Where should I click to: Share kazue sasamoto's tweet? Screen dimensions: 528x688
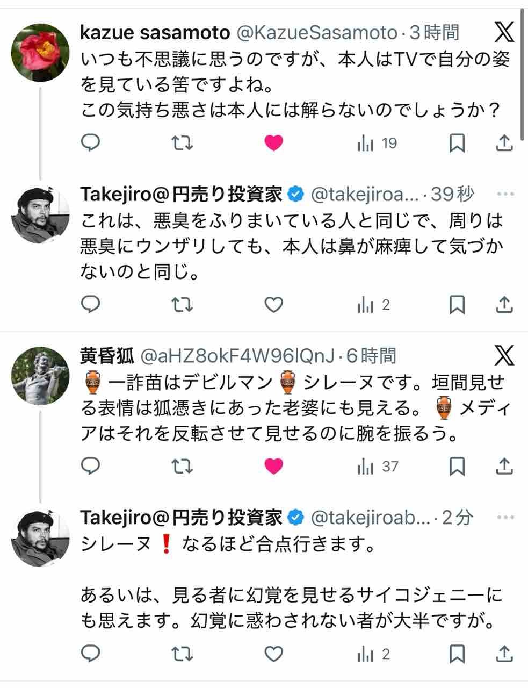[x=504, y=143]
